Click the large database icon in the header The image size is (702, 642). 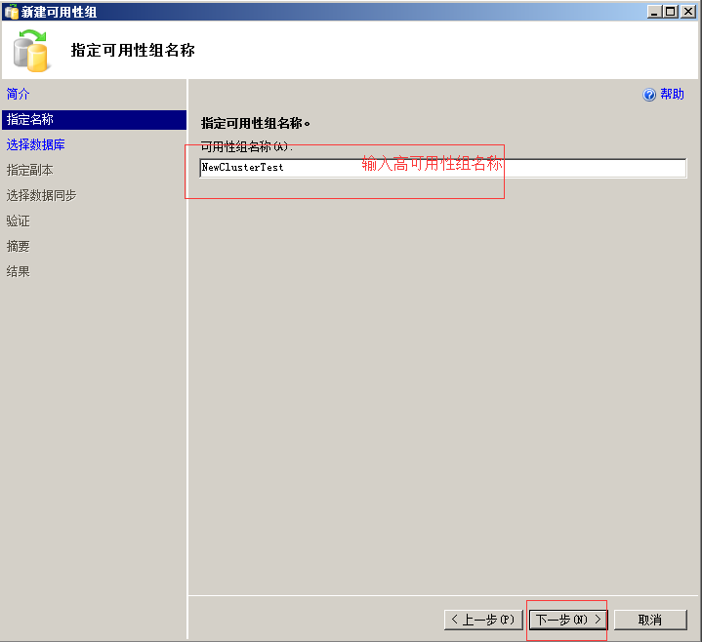pos(31,51)
